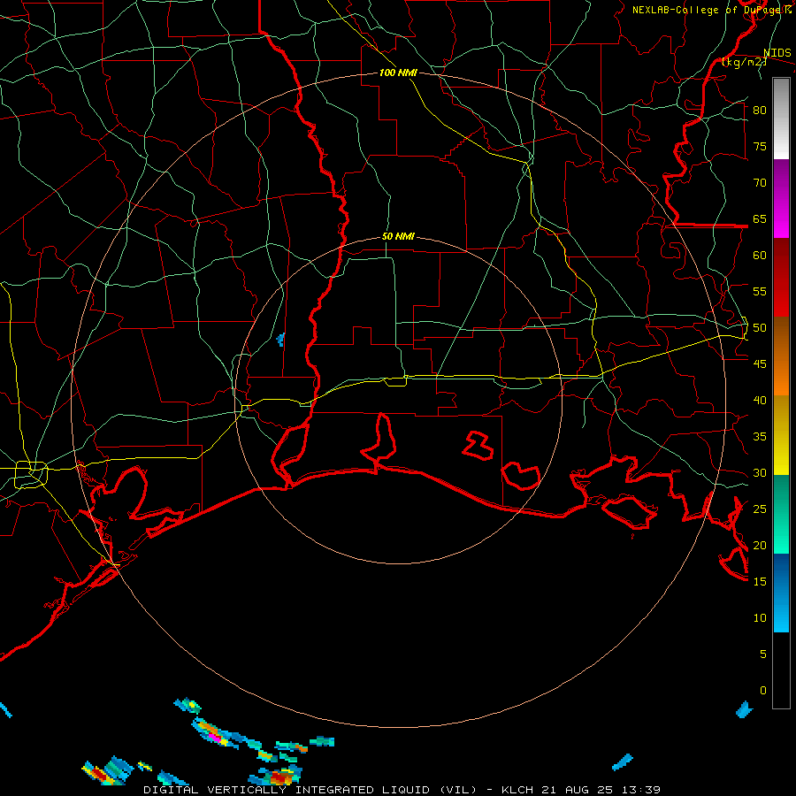This screenshot has width=796, height=796.
Task: Pick the brown-orange segment of color bar
Action: tap(781, 356)
